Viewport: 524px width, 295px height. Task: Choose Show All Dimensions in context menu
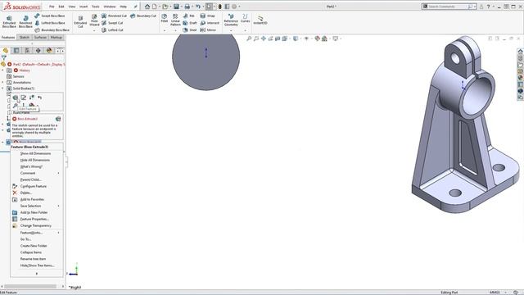(x=36, y=153)
